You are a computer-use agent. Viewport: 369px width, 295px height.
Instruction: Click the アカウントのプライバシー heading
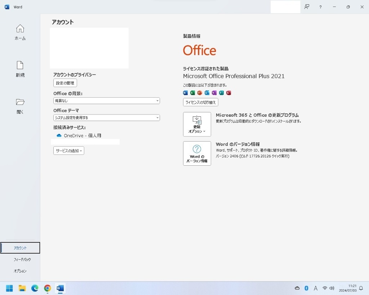point(75,75)
